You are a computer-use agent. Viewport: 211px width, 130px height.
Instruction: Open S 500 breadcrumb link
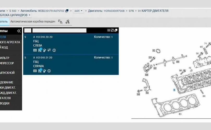click(13, 11)
